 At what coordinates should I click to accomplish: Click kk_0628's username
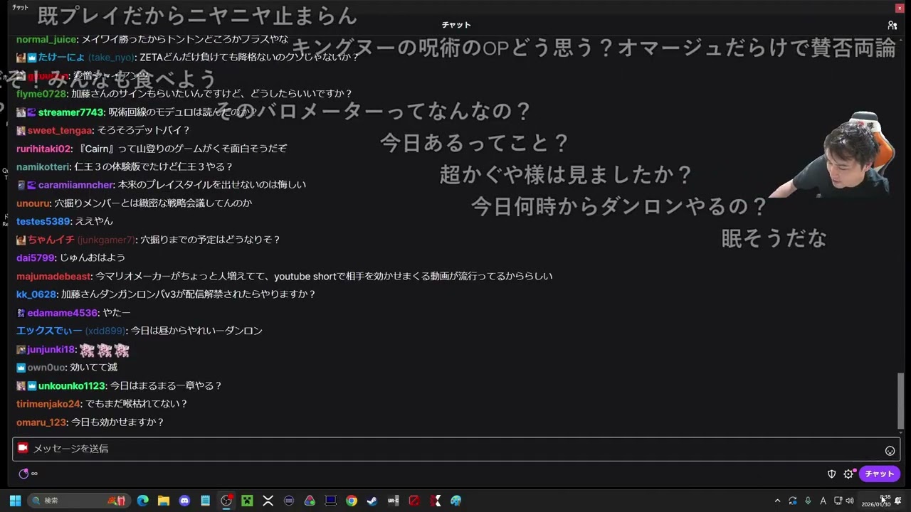point(36,294)
